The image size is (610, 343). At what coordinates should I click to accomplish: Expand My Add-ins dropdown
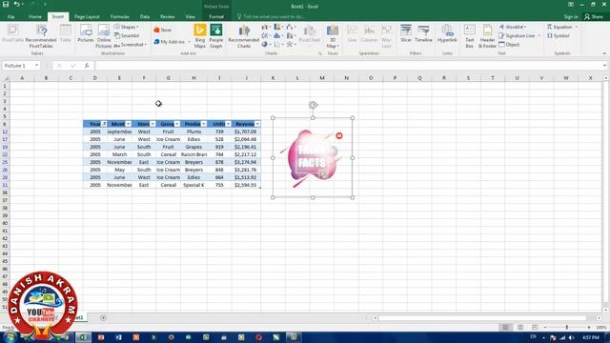(189, 42)
